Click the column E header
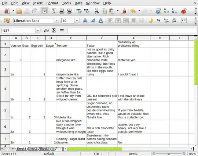 [x=71, y=38]
